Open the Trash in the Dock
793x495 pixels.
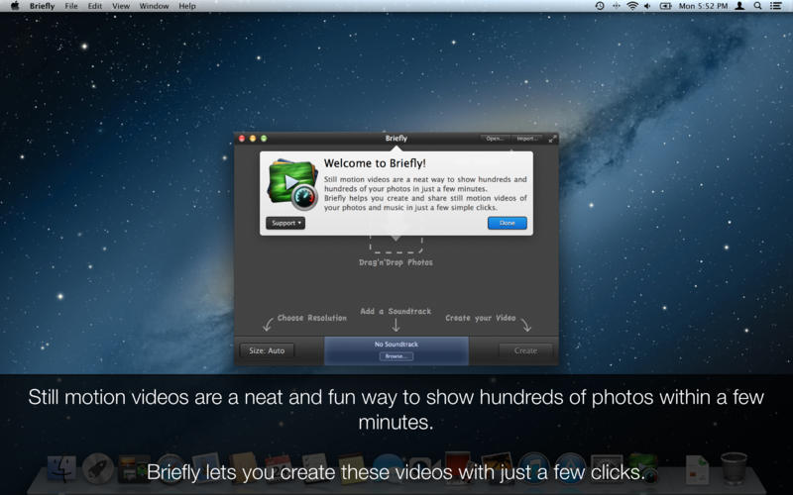(734, 468)
